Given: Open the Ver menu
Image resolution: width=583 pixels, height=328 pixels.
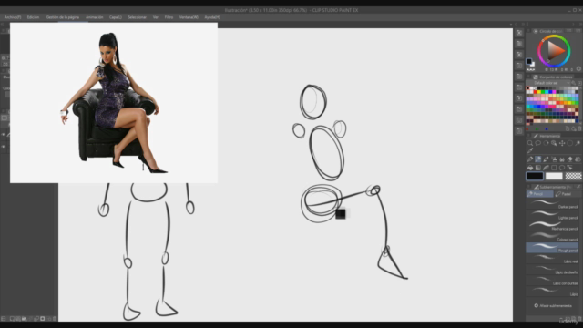Looking at the screenshot, I should click(156, 17).
